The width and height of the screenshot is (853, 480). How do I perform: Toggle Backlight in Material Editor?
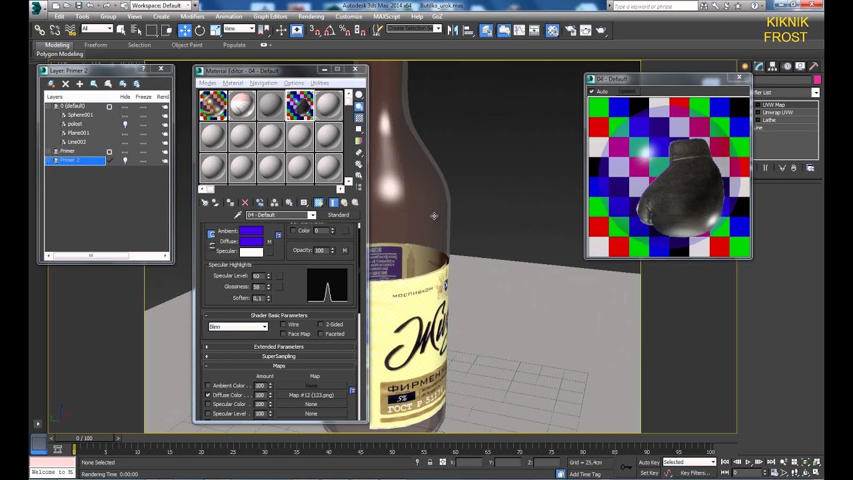click(x=359, y=106)
